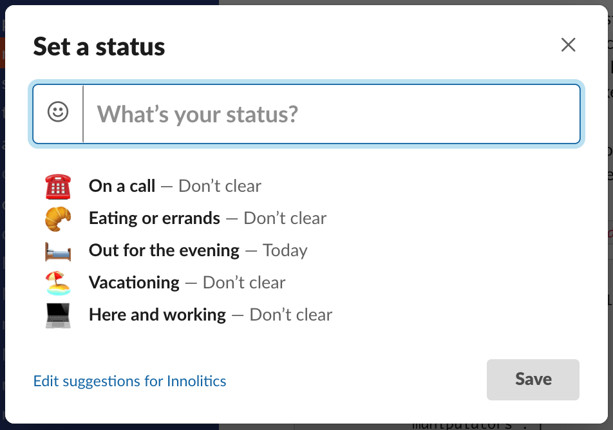The height and width of the screenshot is (430, 613).
Task: Click the laptop emoji
Action: click(x=58, y=315)
